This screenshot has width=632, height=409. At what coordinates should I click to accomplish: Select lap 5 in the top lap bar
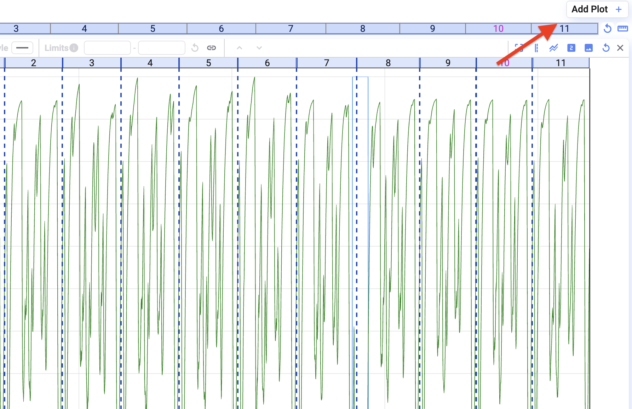pos(153,29)
